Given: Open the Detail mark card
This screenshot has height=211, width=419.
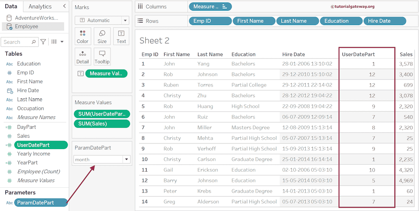Looking at the screenshot, I should [82, 57].
